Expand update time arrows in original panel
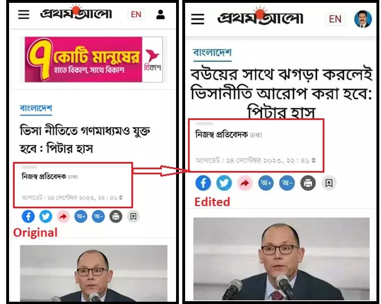This screenshot has height=304, width=381. pyautogui.click(x=121, y=198)
